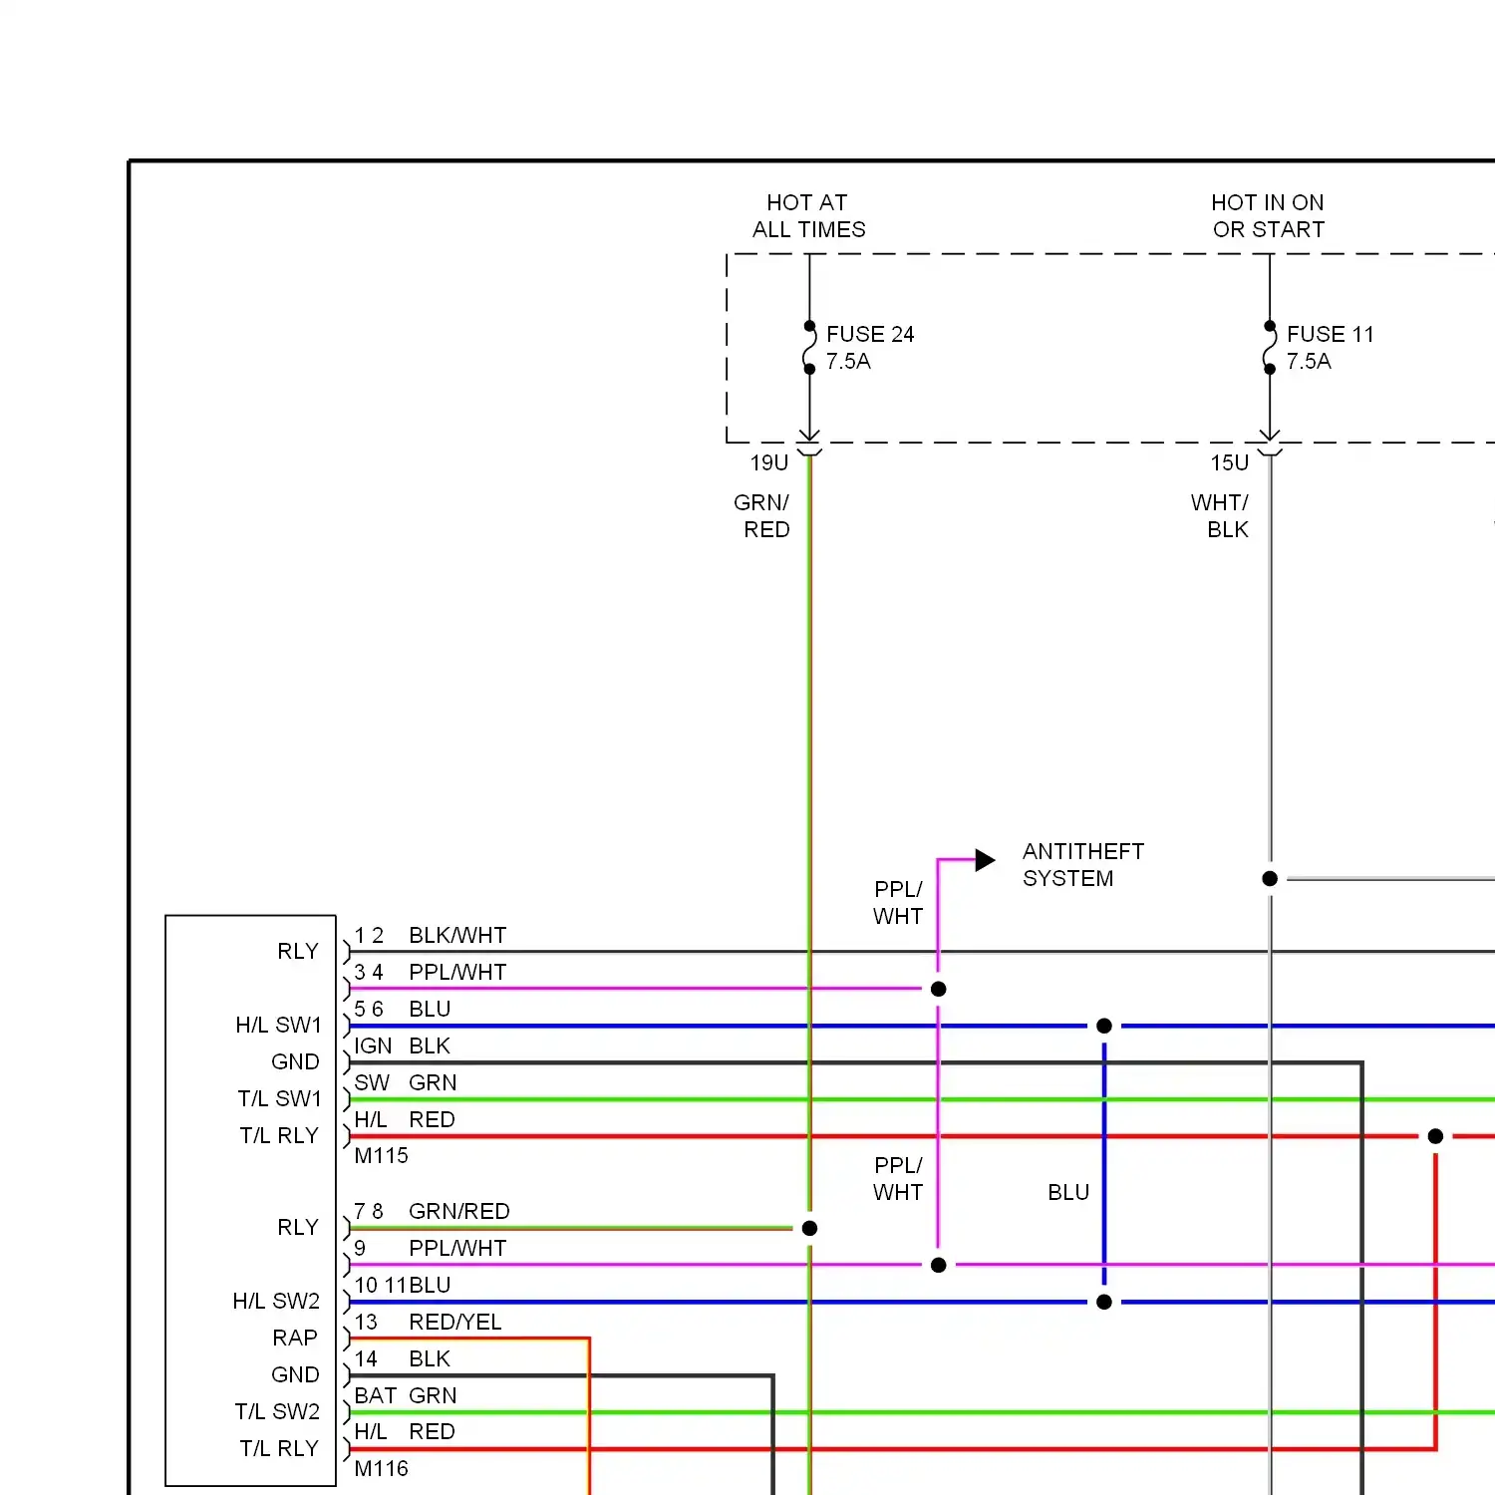Viewport: 1495px width, 1495px height.
Task: Click the 'ANTITHEFT SYSTEM' reference text
Action: pyautogui.click(x=1082, y=865)
